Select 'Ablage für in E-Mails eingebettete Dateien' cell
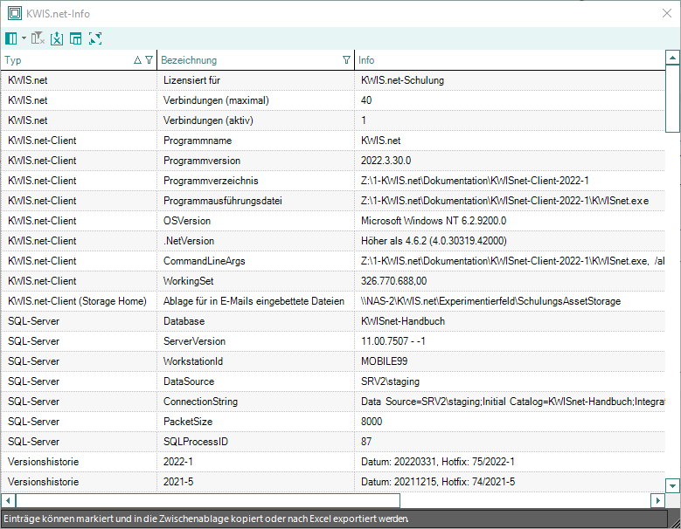 (255, 301)
